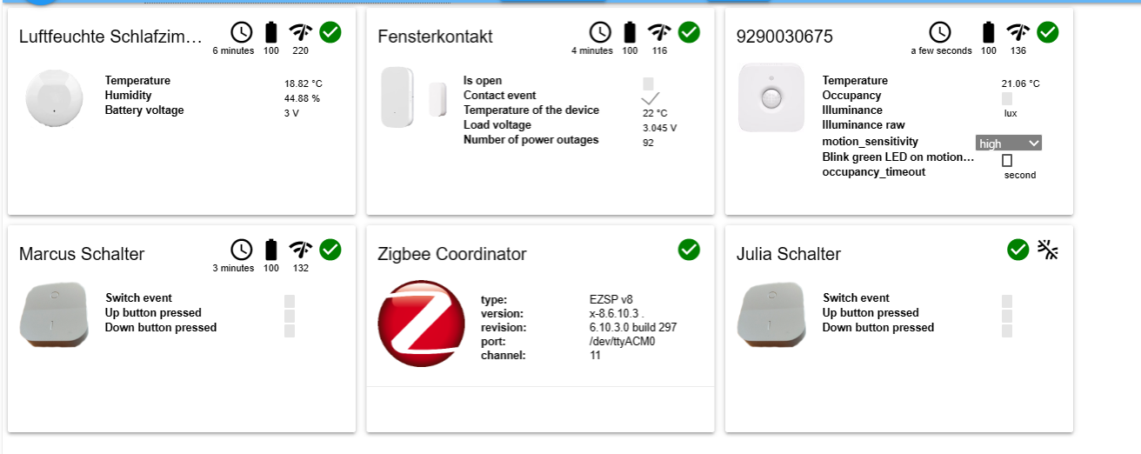Toggle Occupancy indicator on motion sensor card

1007,98
